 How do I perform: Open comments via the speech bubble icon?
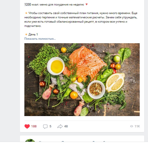coord(45,126)
